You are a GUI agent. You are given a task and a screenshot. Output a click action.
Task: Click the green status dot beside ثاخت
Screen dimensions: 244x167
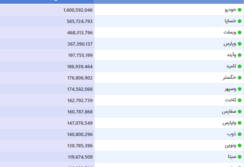point(240,100)
